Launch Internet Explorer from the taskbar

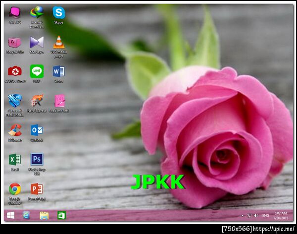pos(26,215)
